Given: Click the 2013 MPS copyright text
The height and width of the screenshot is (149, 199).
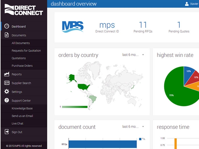Looking at the screenshot, I should coord(24,146).
